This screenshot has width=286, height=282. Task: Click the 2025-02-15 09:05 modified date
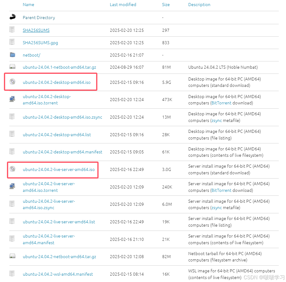pyautogui.click(x=127, y=152)
